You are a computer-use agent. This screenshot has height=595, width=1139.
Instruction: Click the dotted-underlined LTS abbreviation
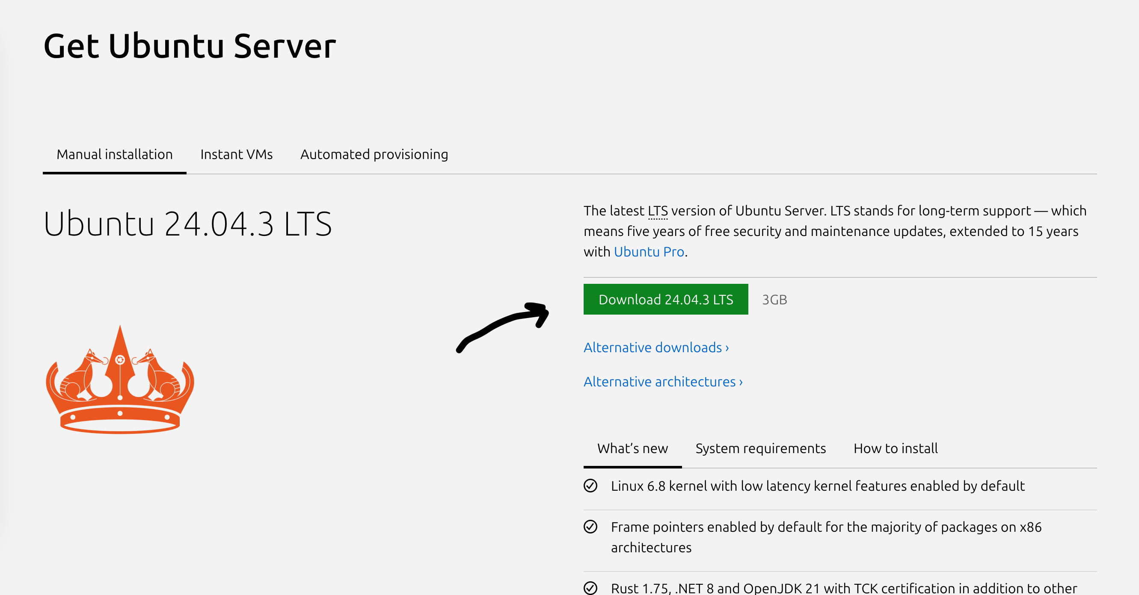tap(658, 211)
